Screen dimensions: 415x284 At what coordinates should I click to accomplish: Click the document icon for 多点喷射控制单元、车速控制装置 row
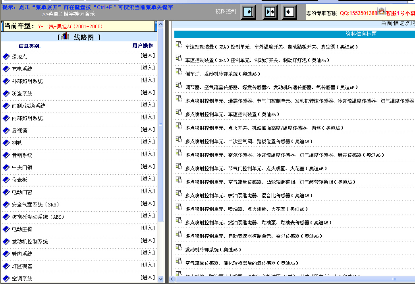pyautogui.click(x=179, y=112)
